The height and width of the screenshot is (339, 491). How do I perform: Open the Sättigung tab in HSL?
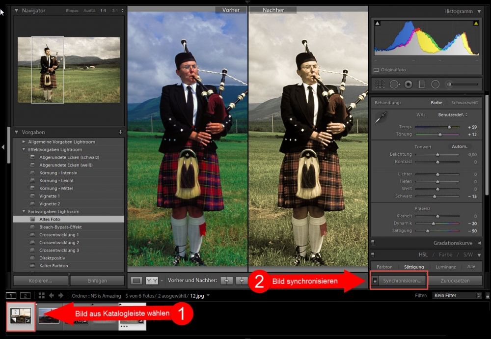415,267
